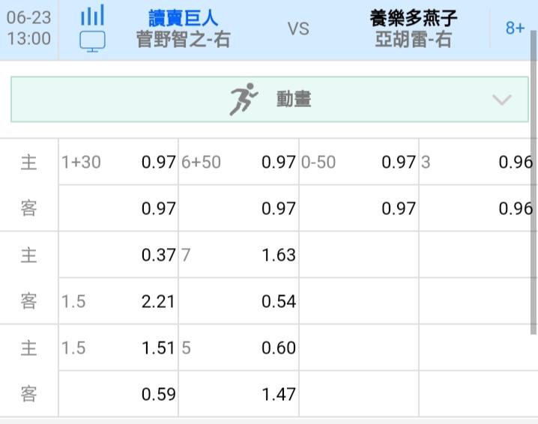Choose total 5 odds 0.60

[x=278, y=348]
